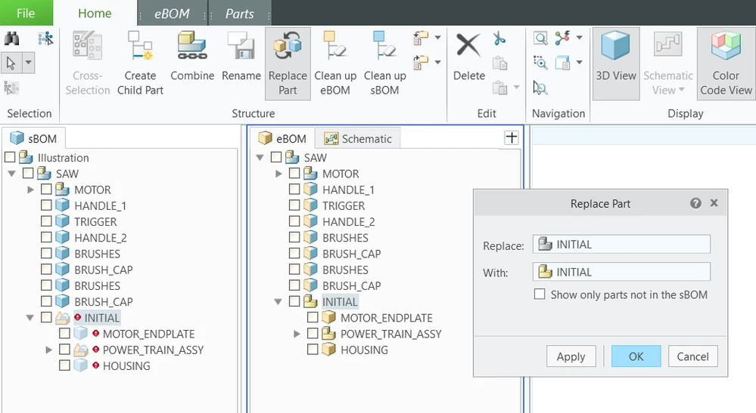Click the binoculars Find icon
Viewport: 756px width, 413px height.
(x=11, y=39)
